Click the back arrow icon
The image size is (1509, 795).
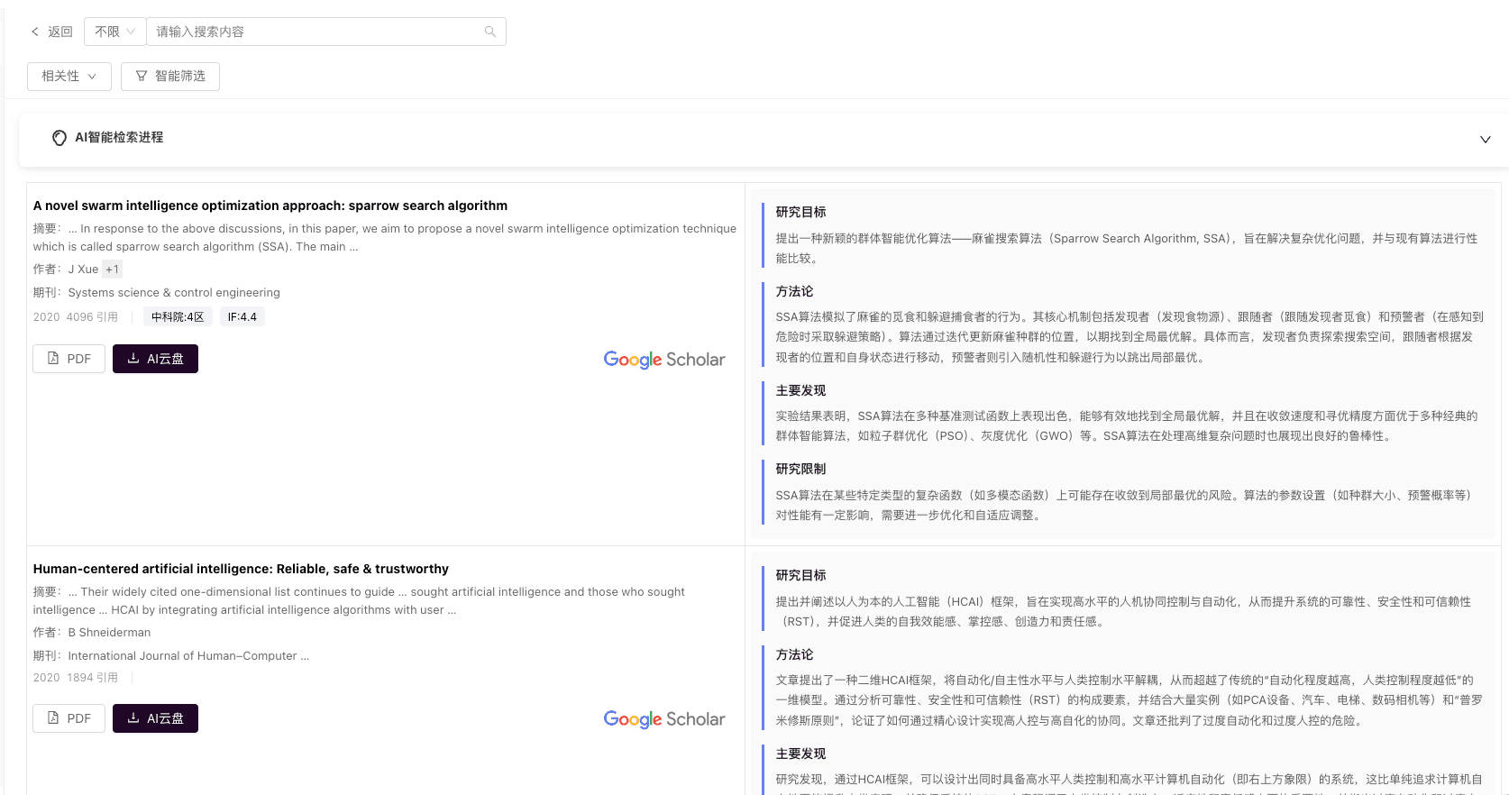(x=35, y=32)
